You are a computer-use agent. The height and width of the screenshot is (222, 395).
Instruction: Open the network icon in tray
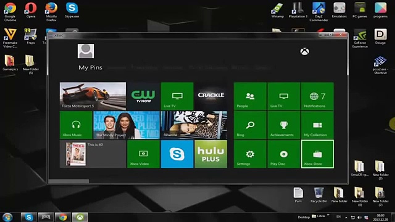353,217
